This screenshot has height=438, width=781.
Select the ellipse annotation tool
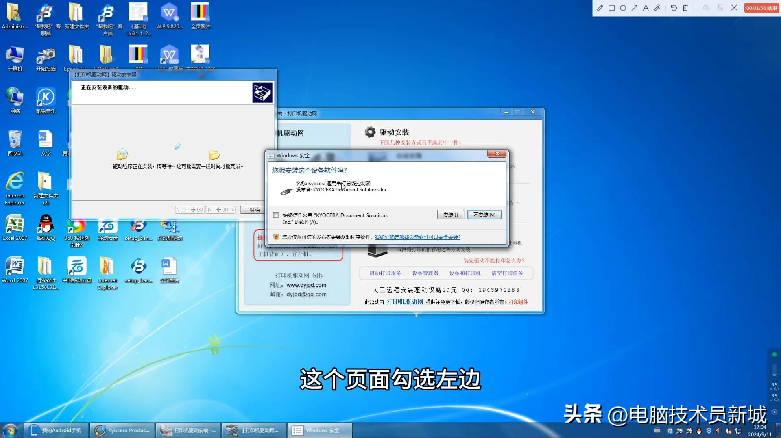[x=623, y=8]
